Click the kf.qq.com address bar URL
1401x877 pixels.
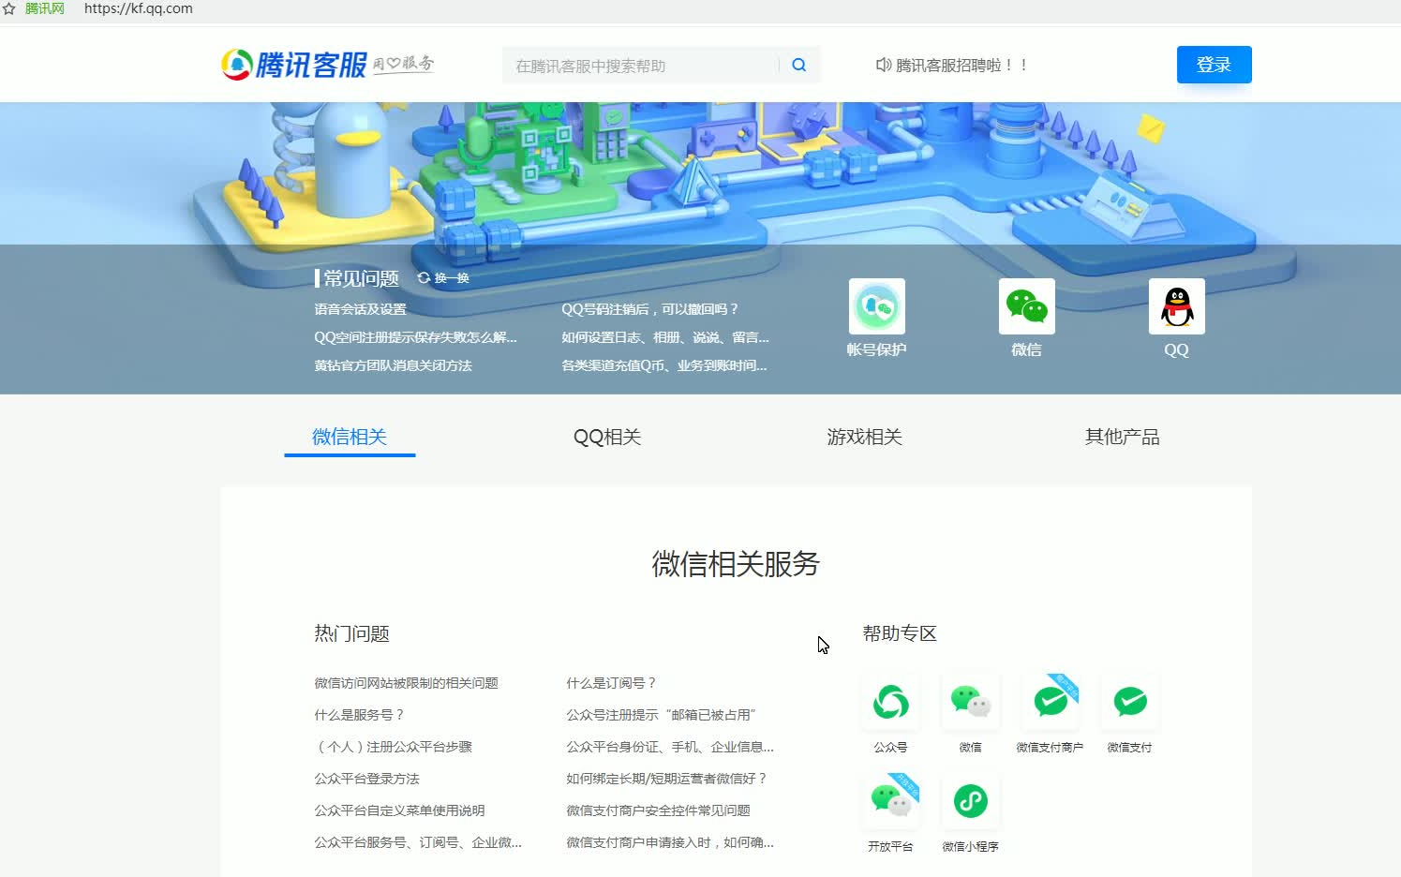(139, 8)
